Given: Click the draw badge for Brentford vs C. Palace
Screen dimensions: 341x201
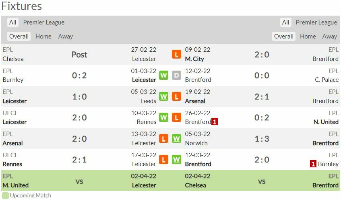Looking at the screenshot, I should [176, 75].
